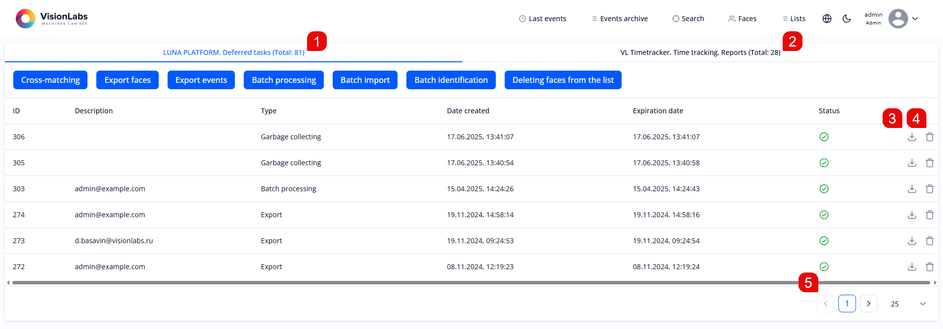Go to next page with arrow

(x=868, y=304)
